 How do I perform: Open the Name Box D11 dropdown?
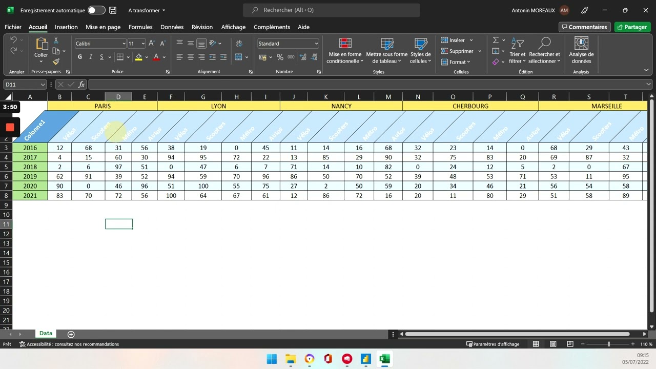point(43,85)
